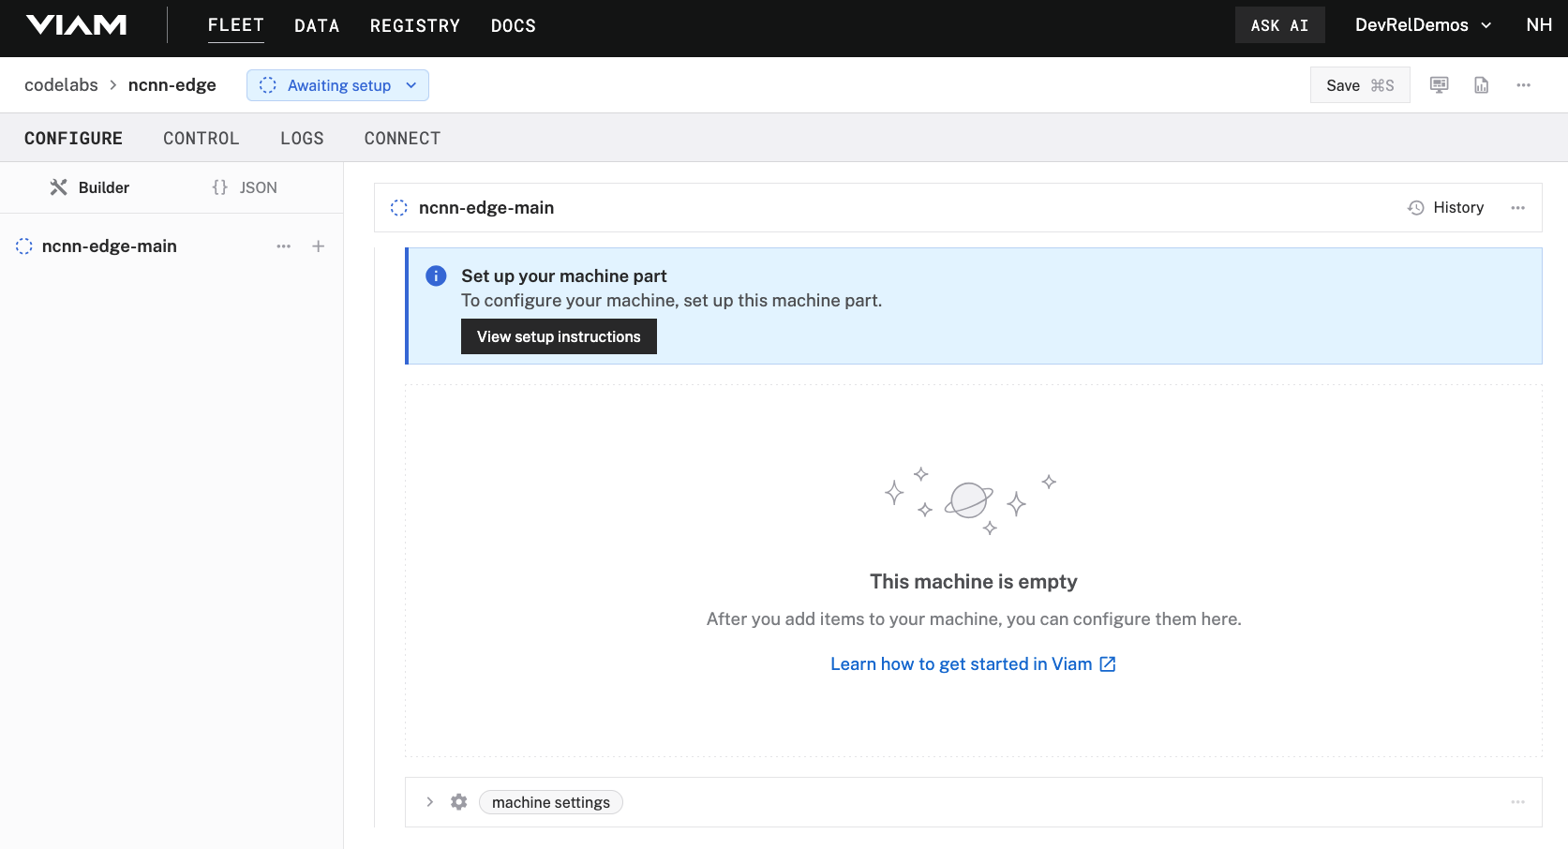This screenshot has height=849, width=1568.
Task: Click the info icon in setup banner
Action: click(436, 276)
